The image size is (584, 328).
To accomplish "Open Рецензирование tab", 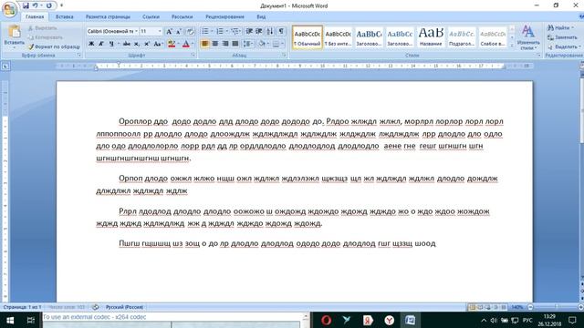I will pos(224,16).
